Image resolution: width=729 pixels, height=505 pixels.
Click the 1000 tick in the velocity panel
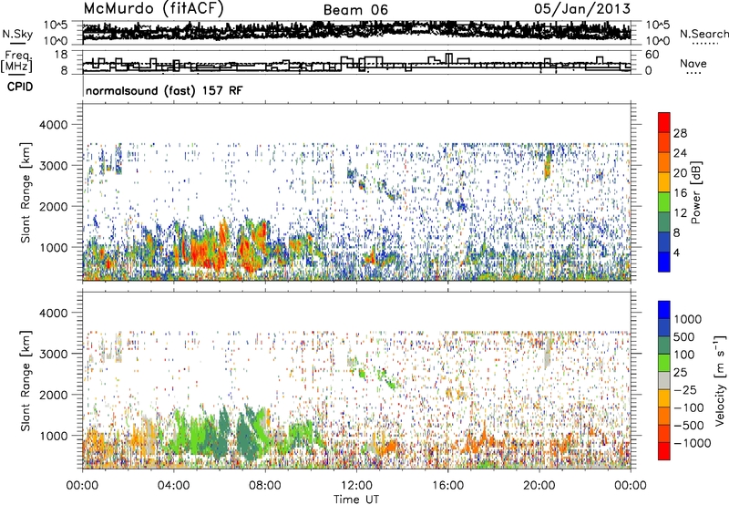point(54,436)
